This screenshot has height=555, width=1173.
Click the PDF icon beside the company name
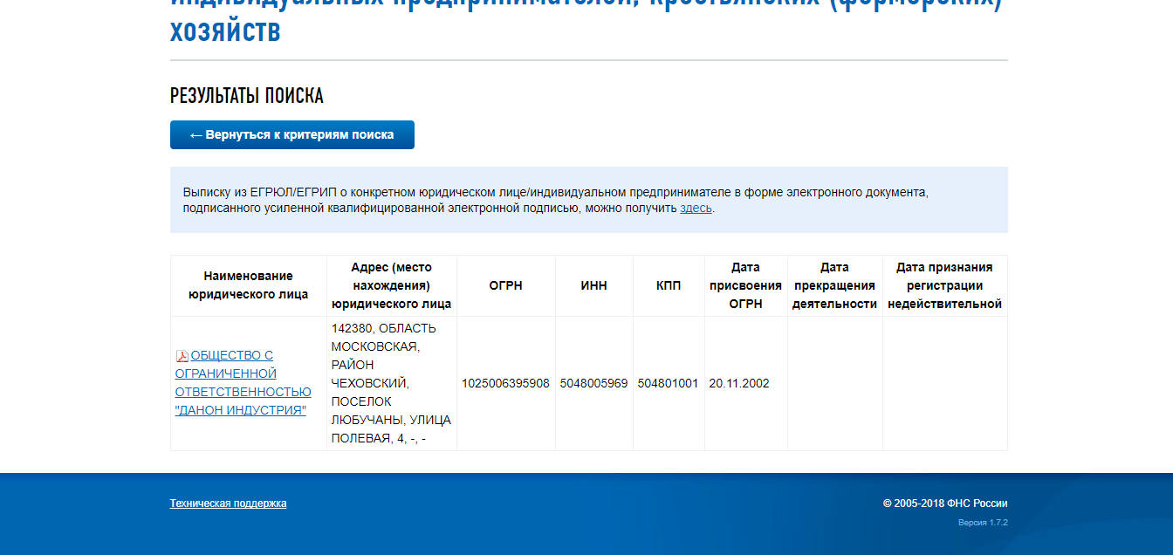182,356
